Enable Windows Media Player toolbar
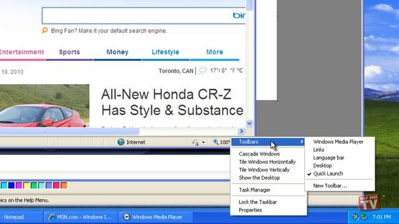The height and width of the screenshot is (224, 399). [x=338, y=142]
